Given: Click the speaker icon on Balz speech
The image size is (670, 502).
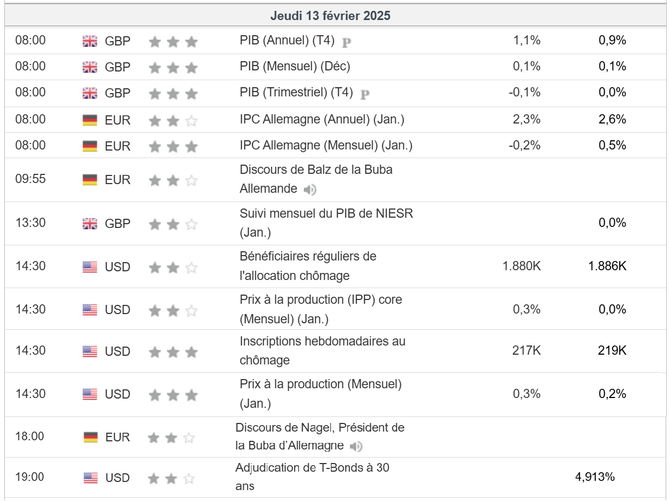Looking at the screenshot, I should point(310,190).
